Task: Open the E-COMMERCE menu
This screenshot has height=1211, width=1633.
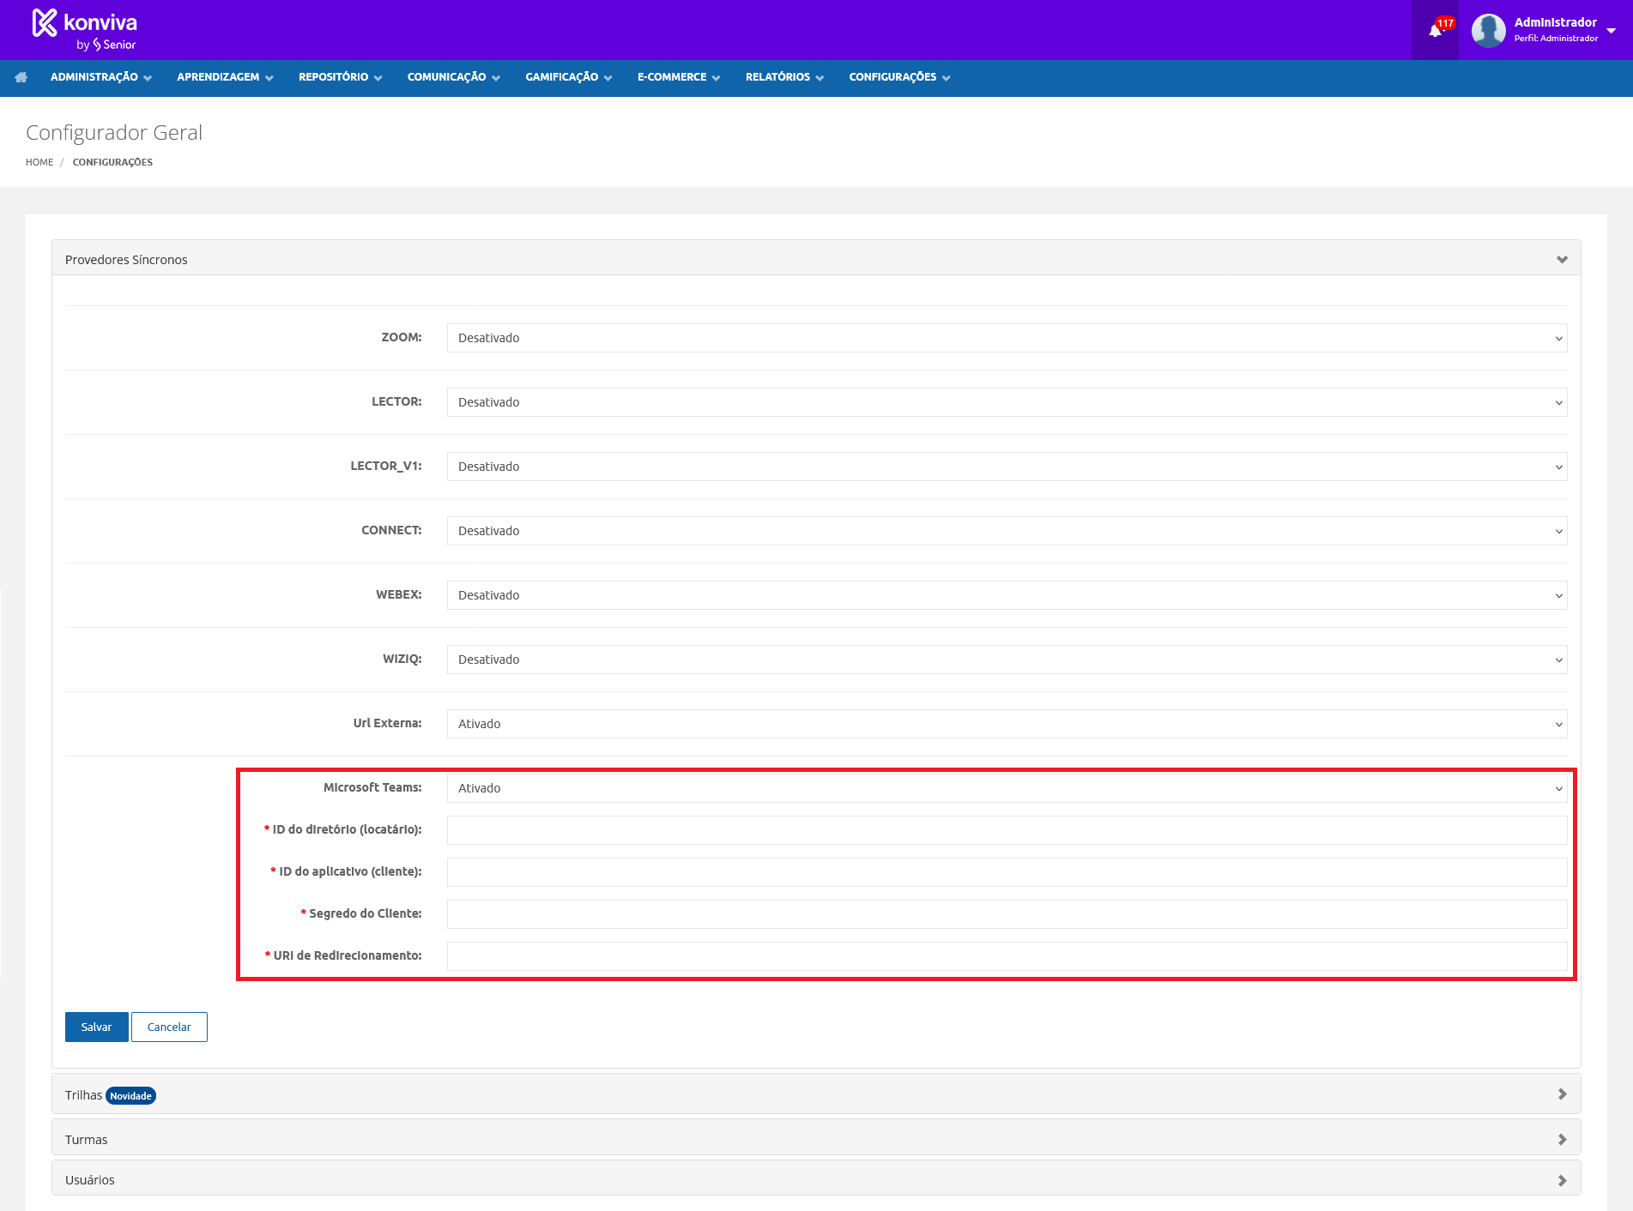Action: point(678,77)
